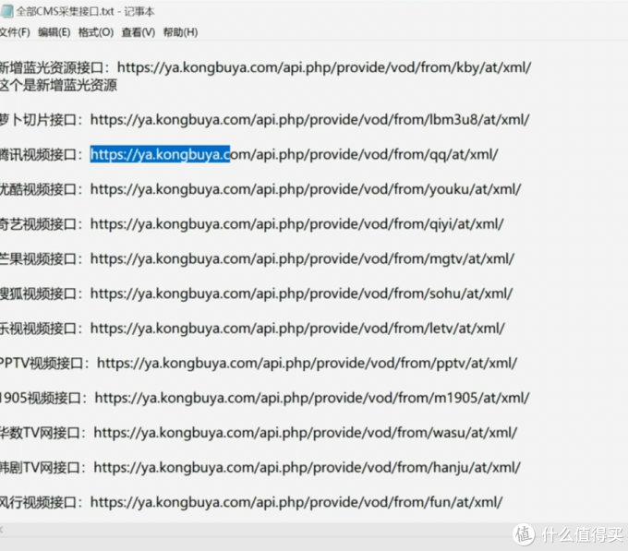This screenshot has height=551, width=628.
Task: Click the title text 全部CMS采集接口.txt - 记事本
Action: [85, 12]
